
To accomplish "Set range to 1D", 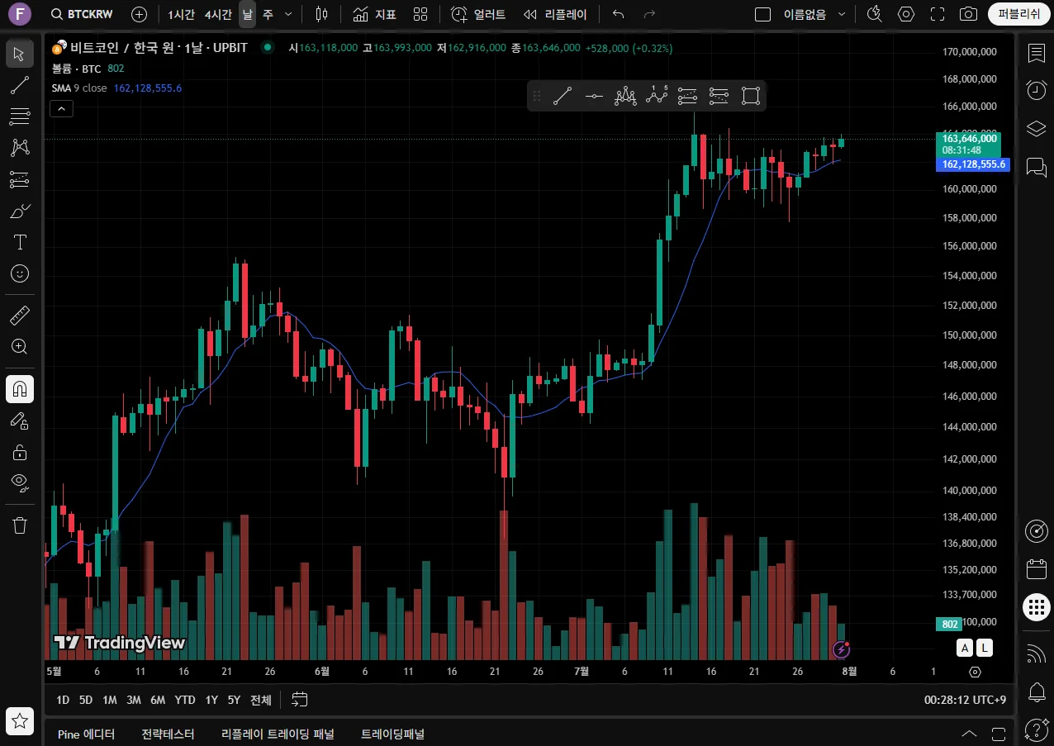I will (63, 700).
